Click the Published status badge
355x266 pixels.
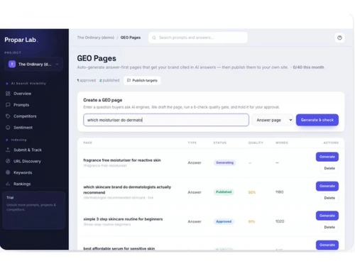pos(224,192)
